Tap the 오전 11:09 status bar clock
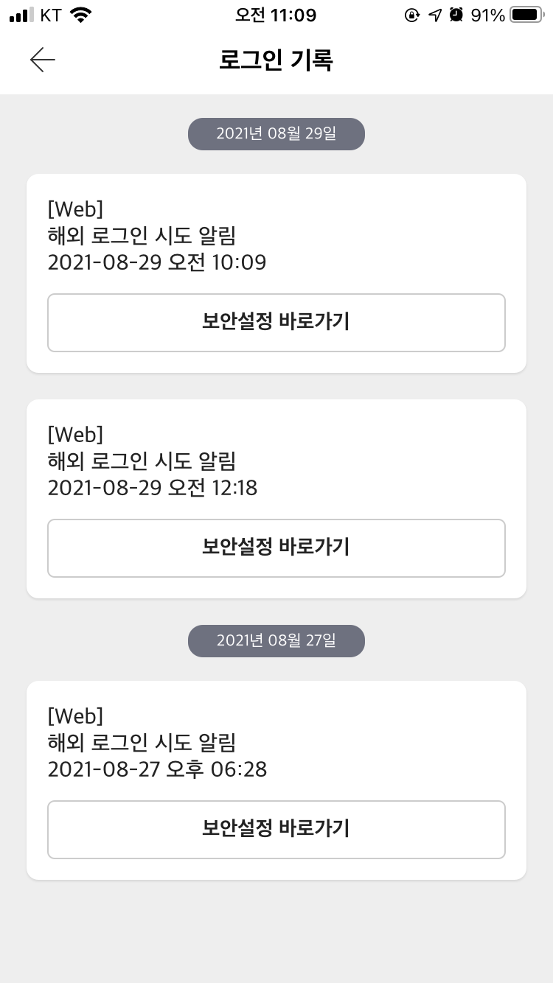Image resolution: width=553 pixels, height=983 pixels. pos(276,15)
